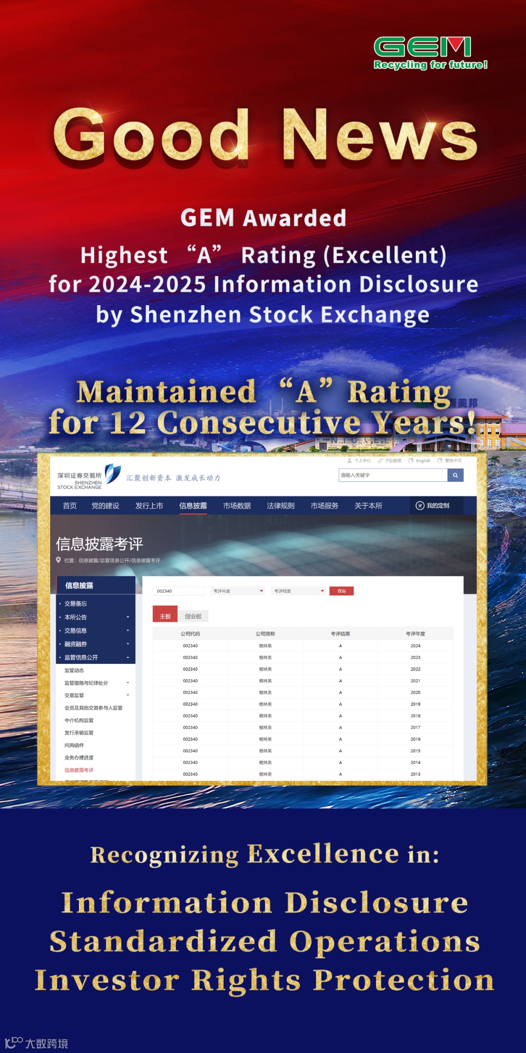Click the 公司代码 column header
This screenshot has height=1053, width=526.
tap(190, 634)
